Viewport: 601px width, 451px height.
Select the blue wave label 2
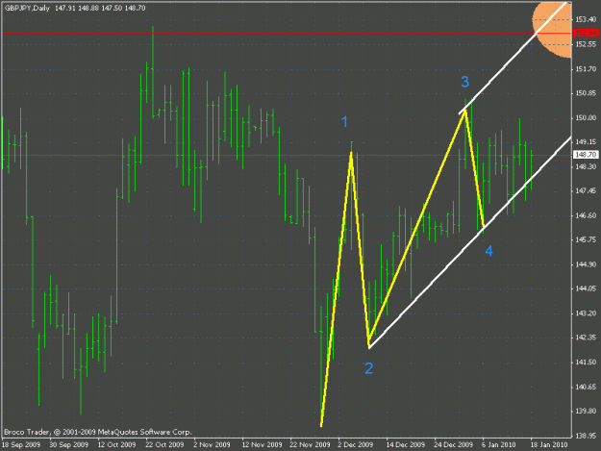point(368,368)
